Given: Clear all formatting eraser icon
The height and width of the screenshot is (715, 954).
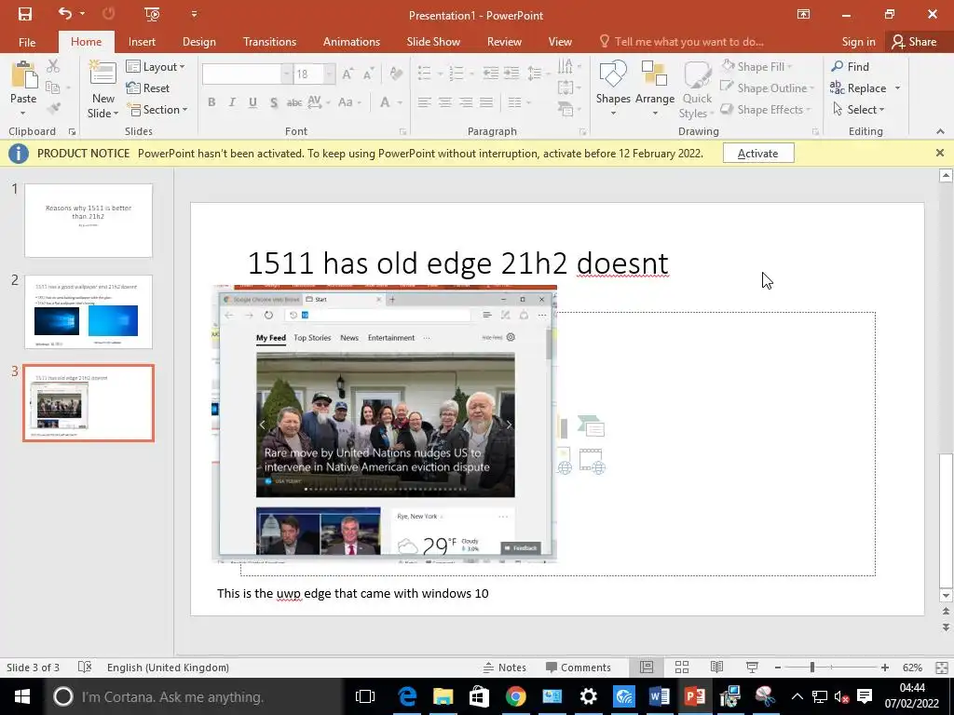Looking at the screenshot, I should [x=396, y=74].
